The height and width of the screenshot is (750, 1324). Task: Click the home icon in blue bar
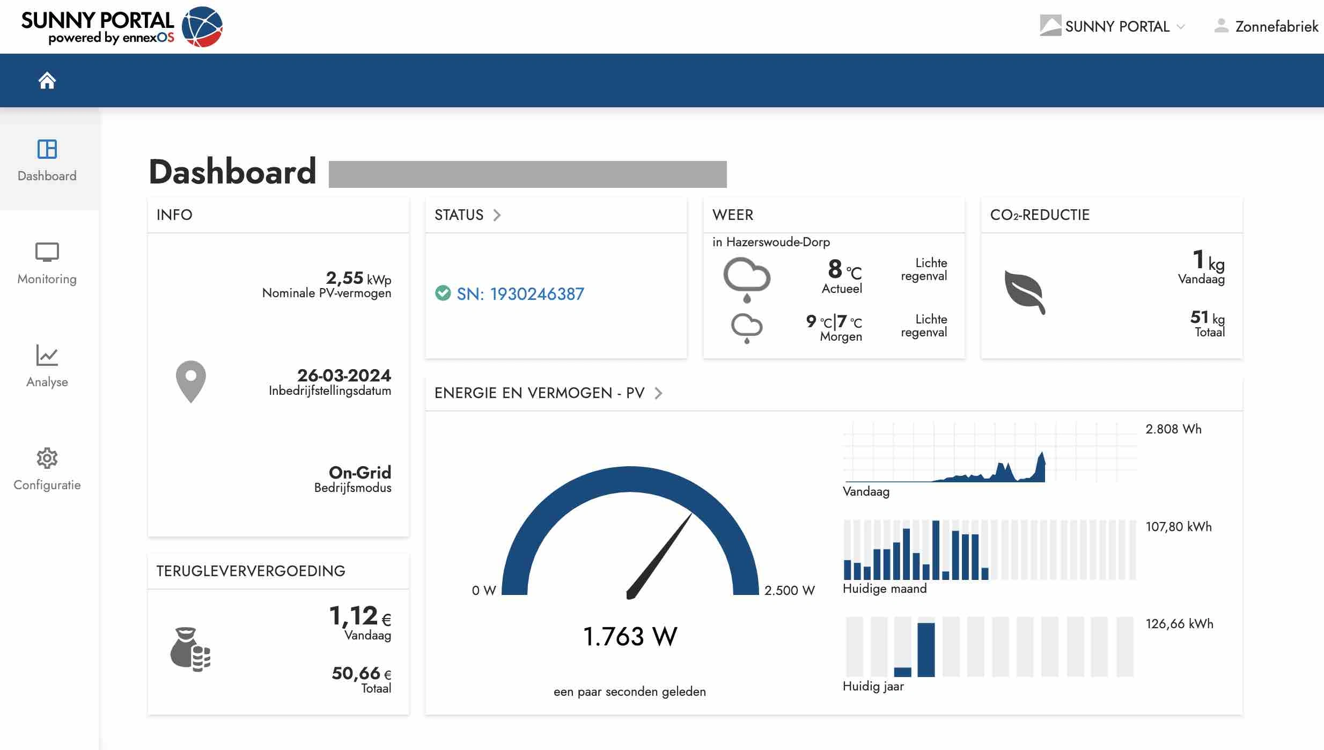click(47, 80)
